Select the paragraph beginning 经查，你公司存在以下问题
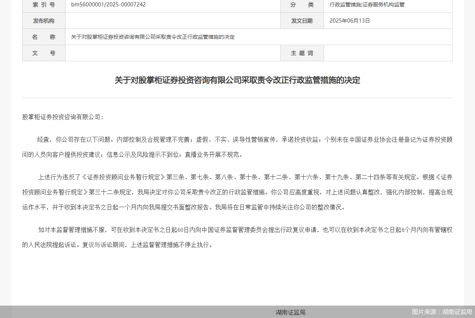Screen dimensions: 475x318 coord(237,147)
